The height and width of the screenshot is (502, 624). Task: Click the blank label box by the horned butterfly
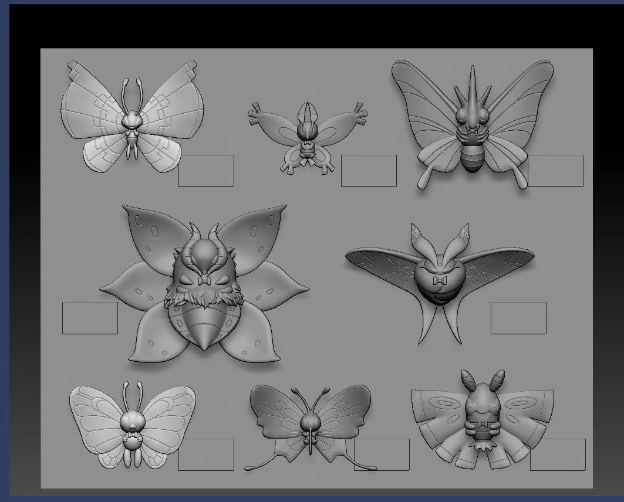[x=555, y=171]
